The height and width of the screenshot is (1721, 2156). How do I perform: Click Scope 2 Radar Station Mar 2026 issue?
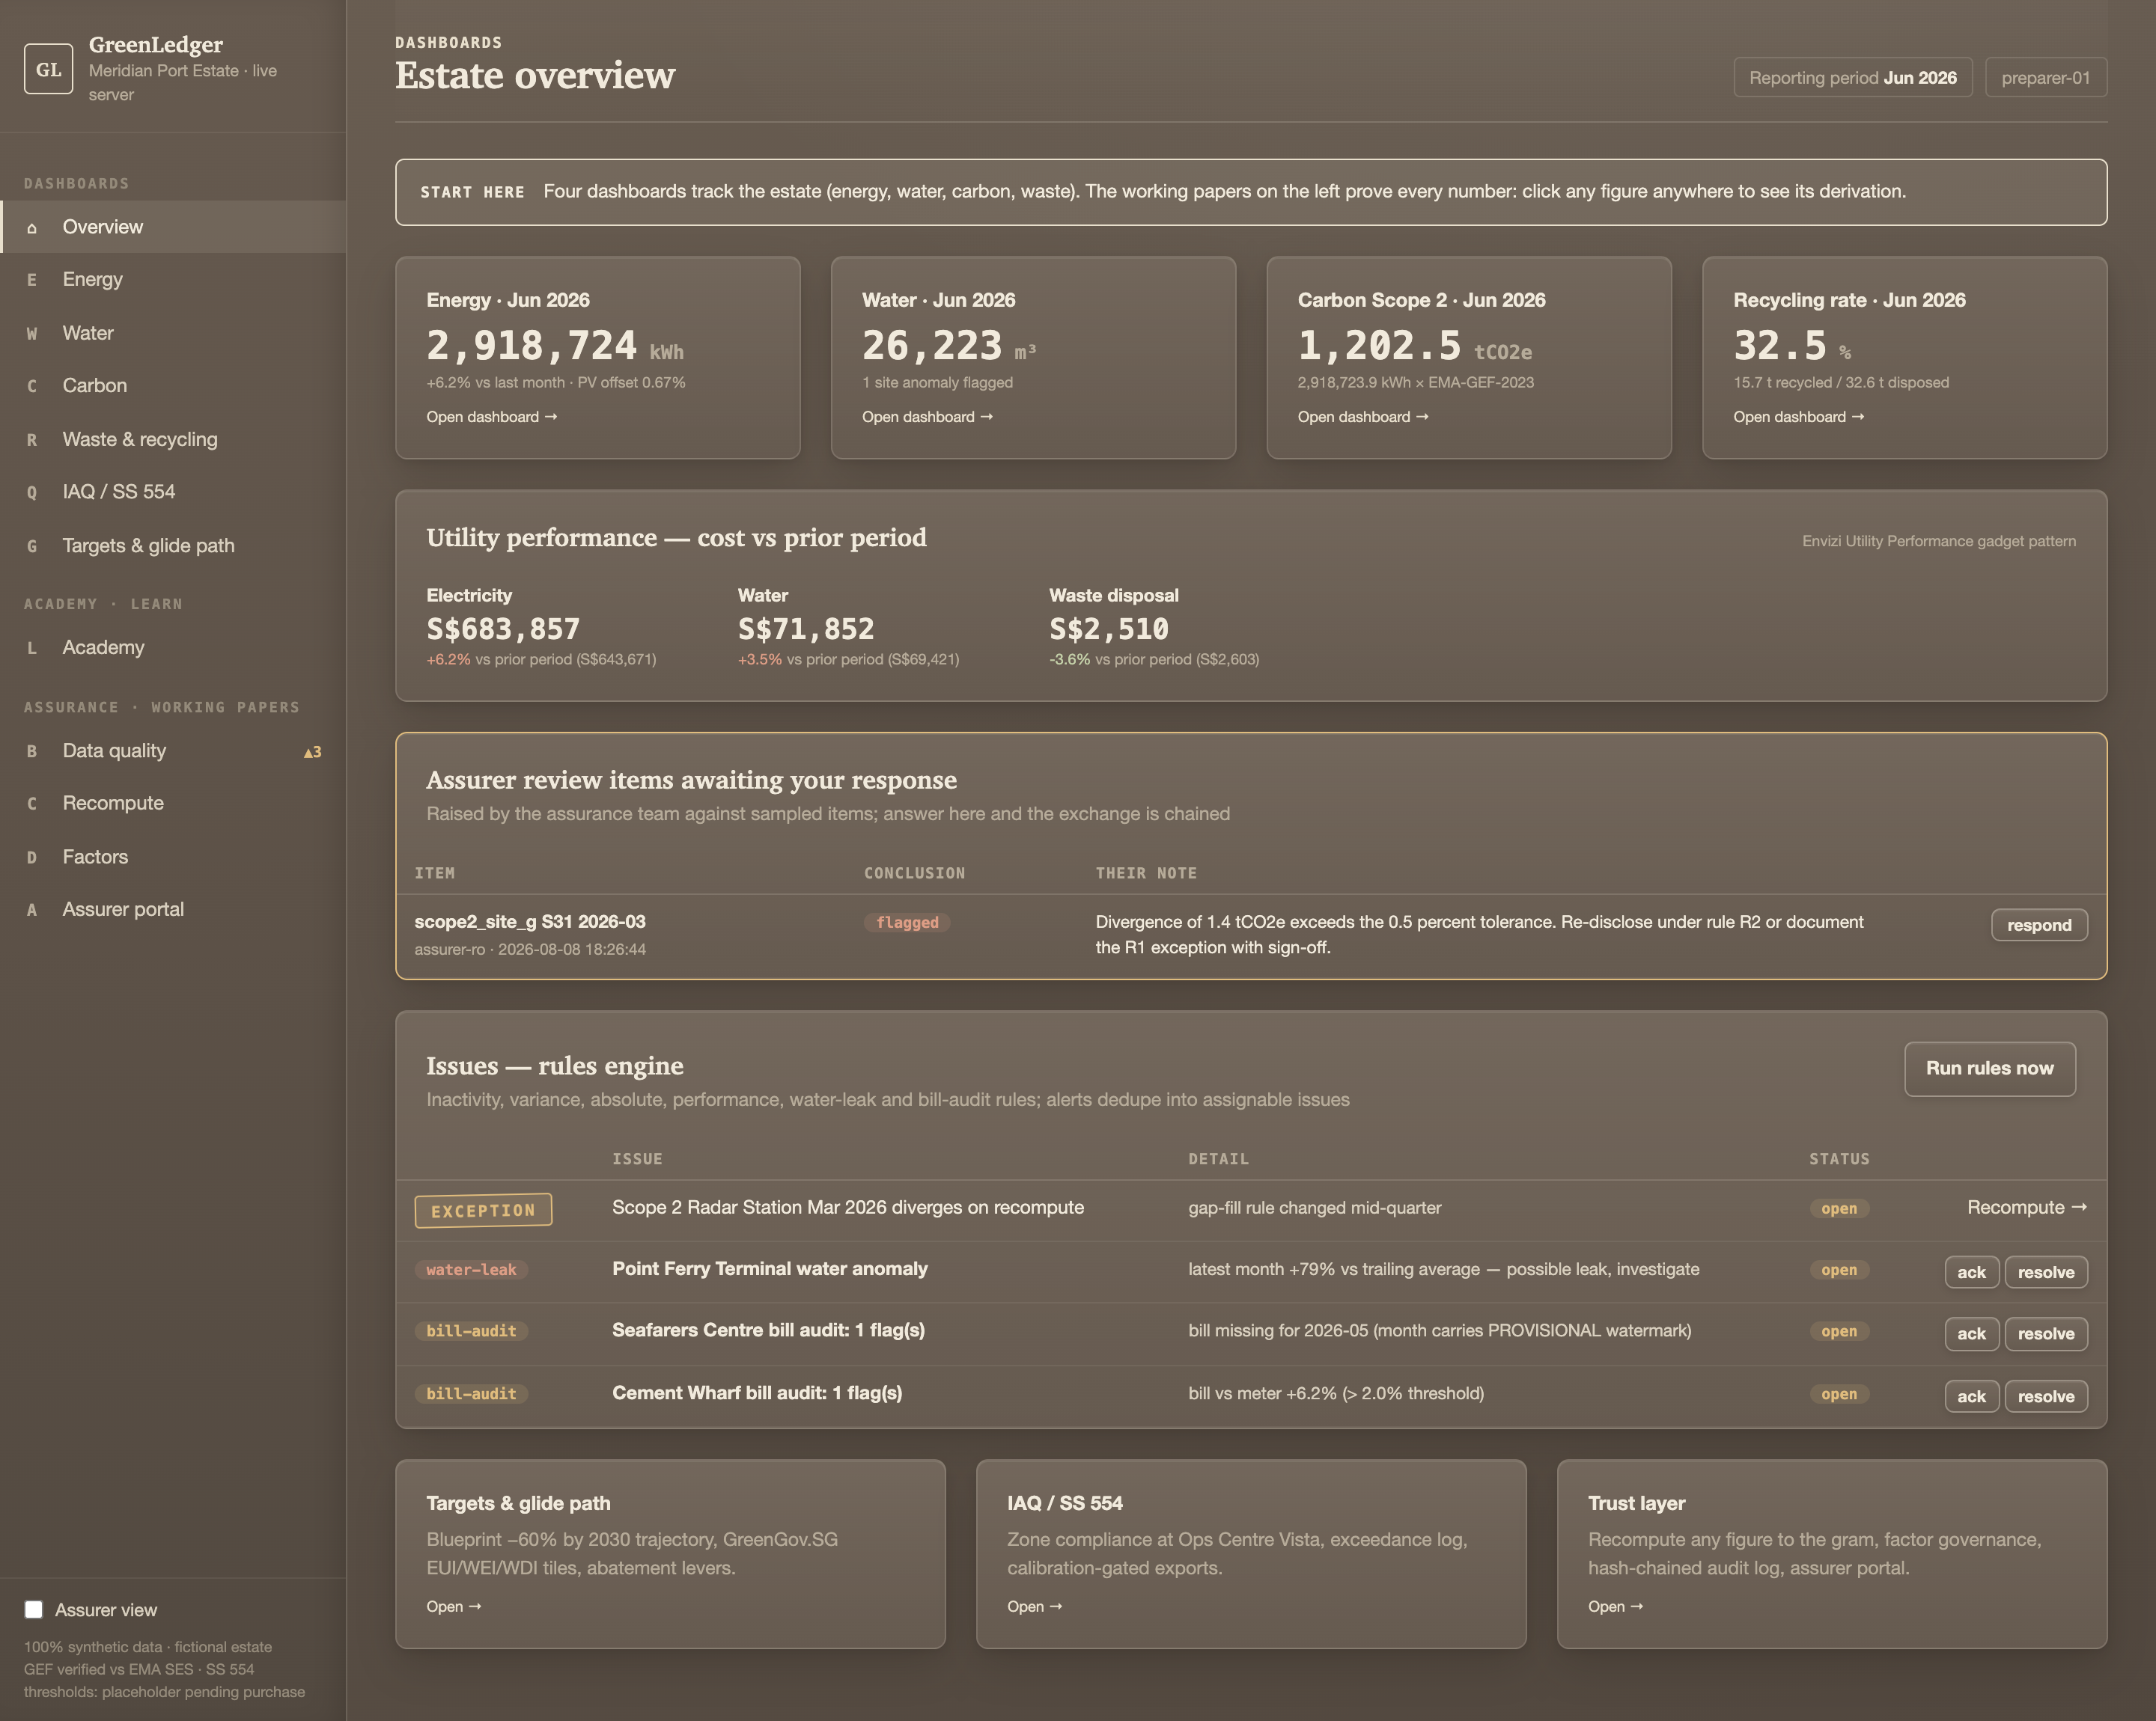pyautogui.click(x=847, y=1207)
